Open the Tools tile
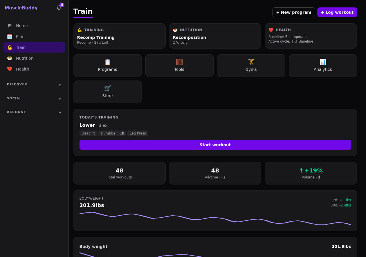This screenshot has height=257, width=366. pyautogui.click(x=179, y=66)
